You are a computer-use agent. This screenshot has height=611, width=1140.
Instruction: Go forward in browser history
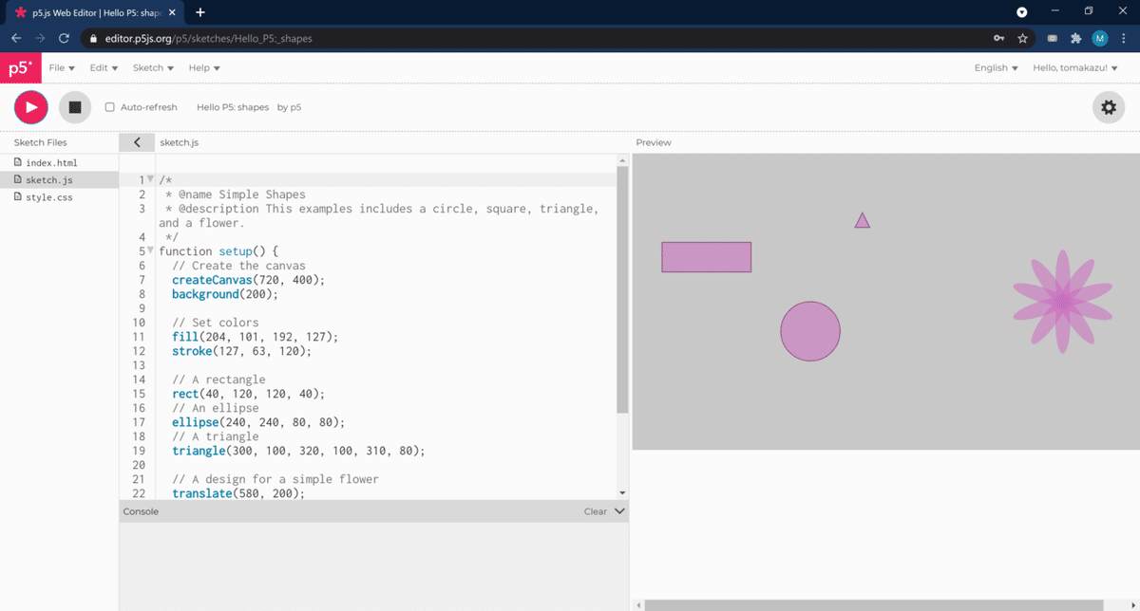(x=40, y=38)
